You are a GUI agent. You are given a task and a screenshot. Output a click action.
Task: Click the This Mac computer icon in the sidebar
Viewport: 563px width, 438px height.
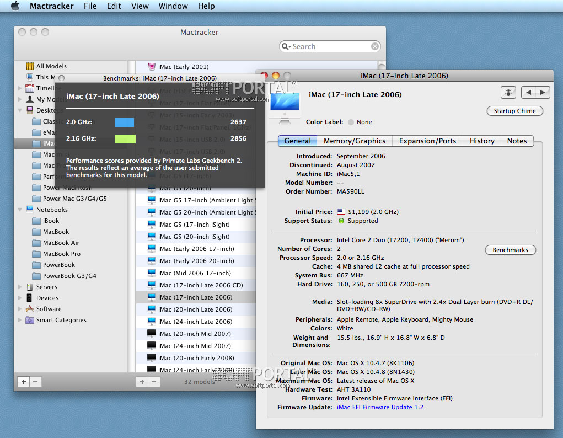(x=30, y=77)
